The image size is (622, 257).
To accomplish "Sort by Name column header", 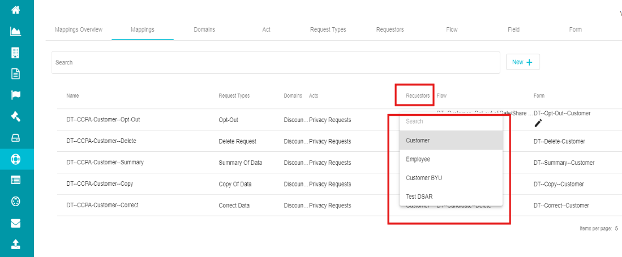I will [x=72, y=96].
